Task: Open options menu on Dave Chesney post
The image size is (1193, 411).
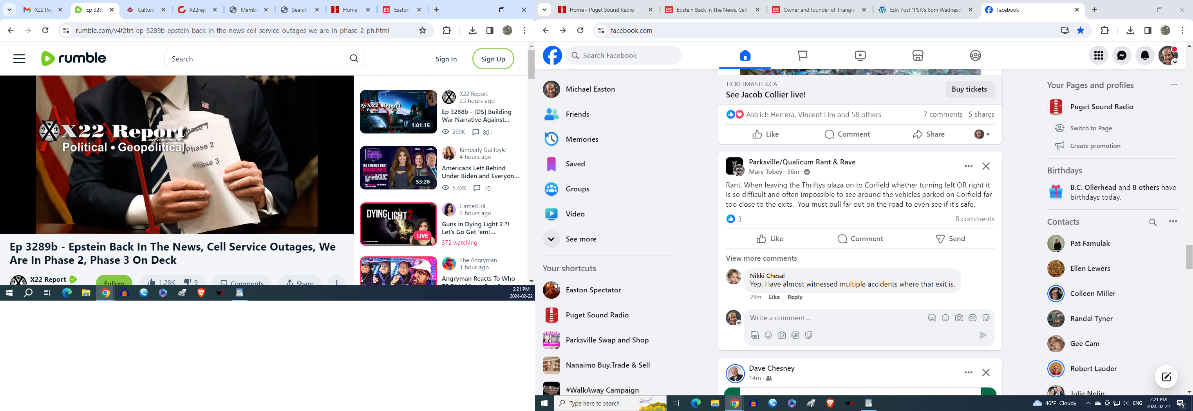Action: 969,372
